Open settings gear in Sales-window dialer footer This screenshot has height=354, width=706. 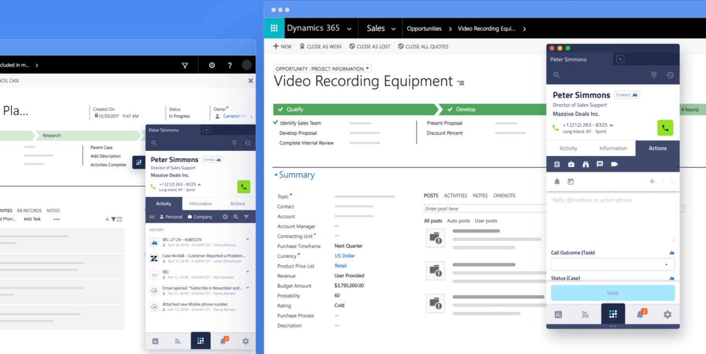[x=668, y=315]
